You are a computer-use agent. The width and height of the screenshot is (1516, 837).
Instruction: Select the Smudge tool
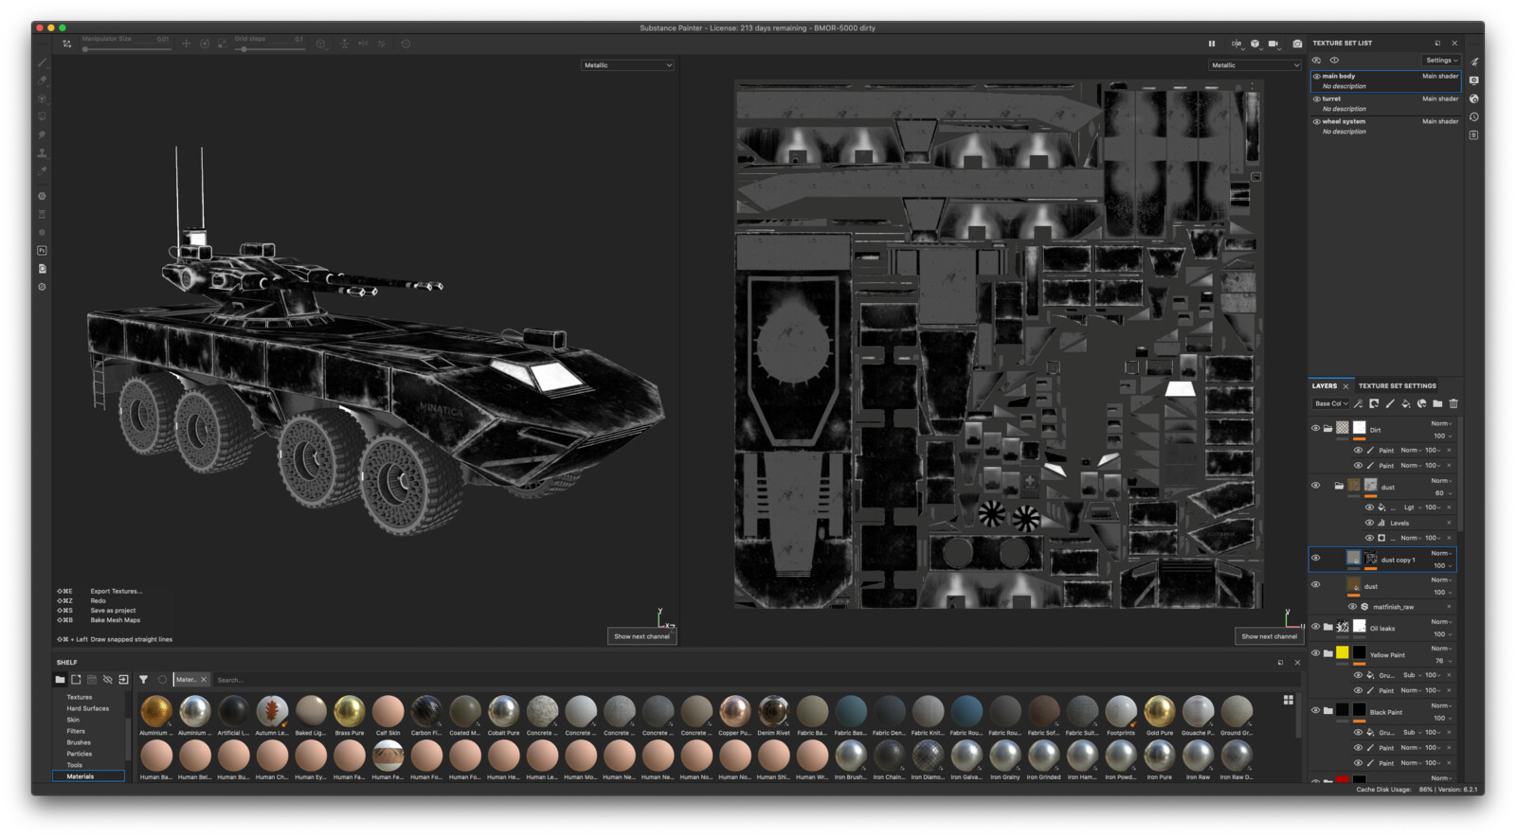[x=42, y=134]
